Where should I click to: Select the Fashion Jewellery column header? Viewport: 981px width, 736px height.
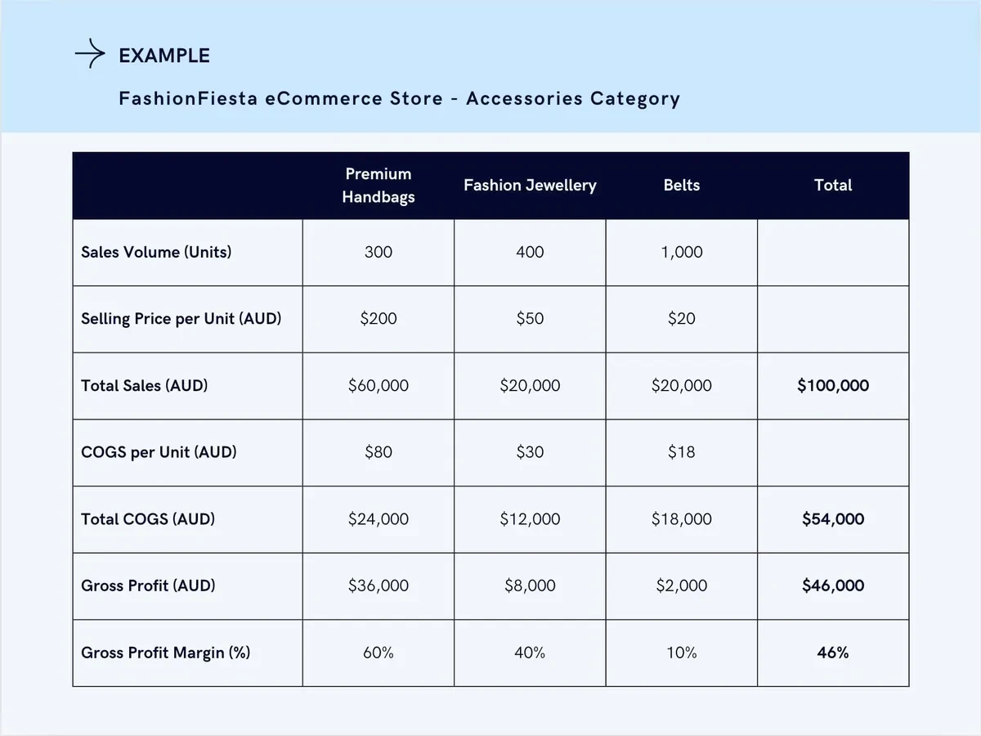530,186
